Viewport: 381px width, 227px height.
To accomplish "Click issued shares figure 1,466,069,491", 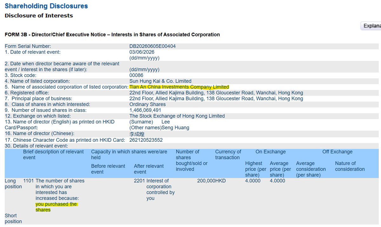I will (x=145, y=110).
